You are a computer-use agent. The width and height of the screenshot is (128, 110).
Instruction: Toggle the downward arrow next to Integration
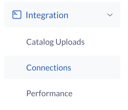click(x=110, y=15)
